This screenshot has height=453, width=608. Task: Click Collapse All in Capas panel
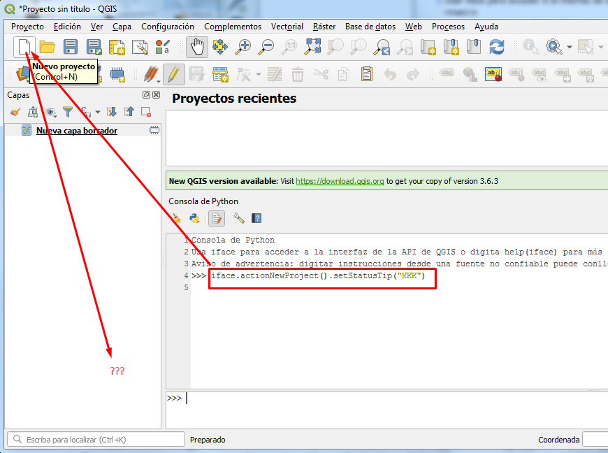coord(129,112)
